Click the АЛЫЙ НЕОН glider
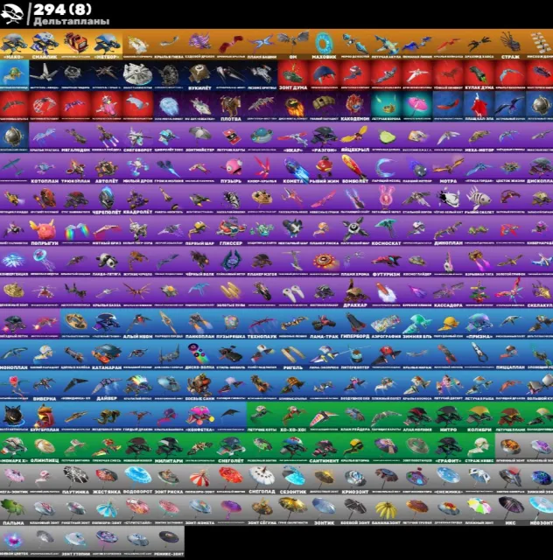Viewport: 553px width, 560px height. [138, 324]
